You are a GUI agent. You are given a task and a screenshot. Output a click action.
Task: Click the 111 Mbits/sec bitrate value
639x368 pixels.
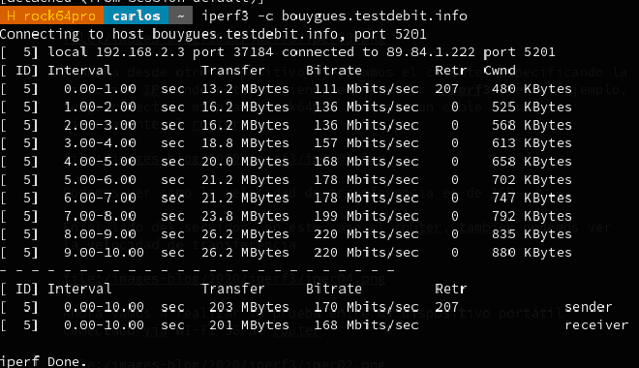coord(366,89)
